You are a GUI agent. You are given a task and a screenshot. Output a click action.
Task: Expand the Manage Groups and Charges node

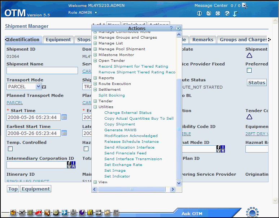pyautogui.click(x=95, y=38)
